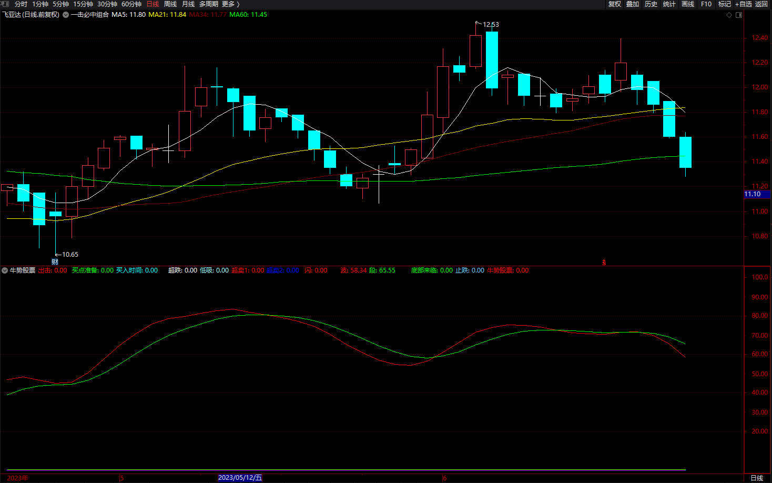Screen dimensions: 772x483
Task: Select the 60分钟 period
Action: 131,4
